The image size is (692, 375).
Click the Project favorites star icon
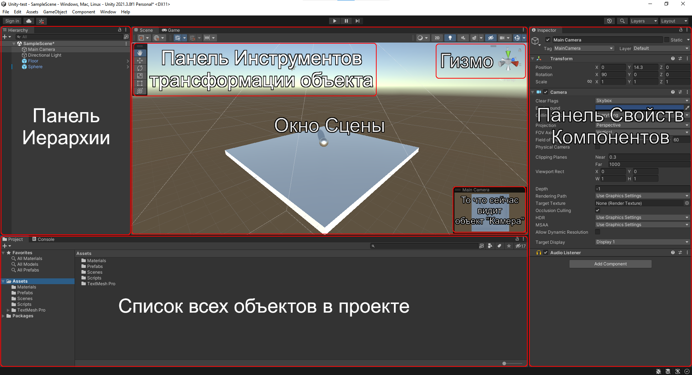point(509,246)
